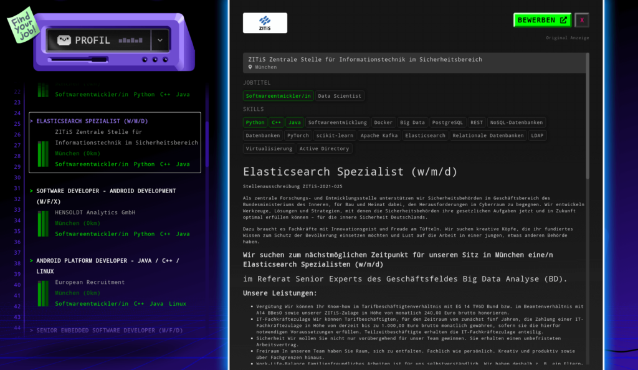Open Software Developer - Android Development job title
638x370 pixels.
[106, 196]
